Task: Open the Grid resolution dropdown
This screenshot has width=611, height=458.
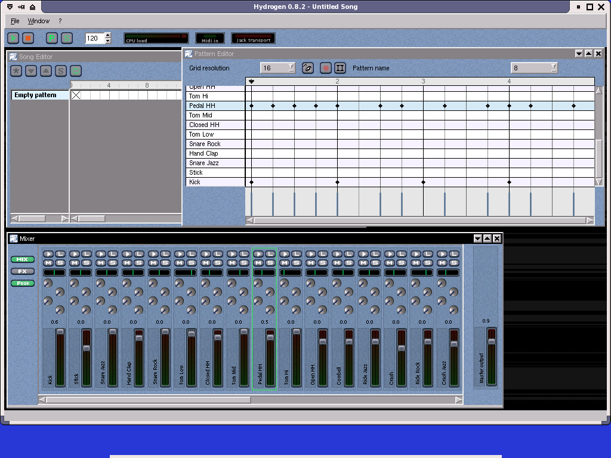Action: point(291,68)
